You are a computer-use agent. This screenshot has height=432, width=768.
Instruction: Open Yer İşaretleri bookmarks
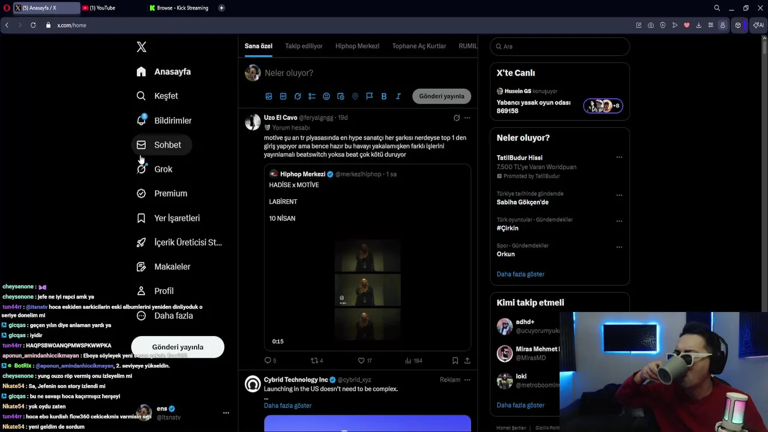(168, 218)
